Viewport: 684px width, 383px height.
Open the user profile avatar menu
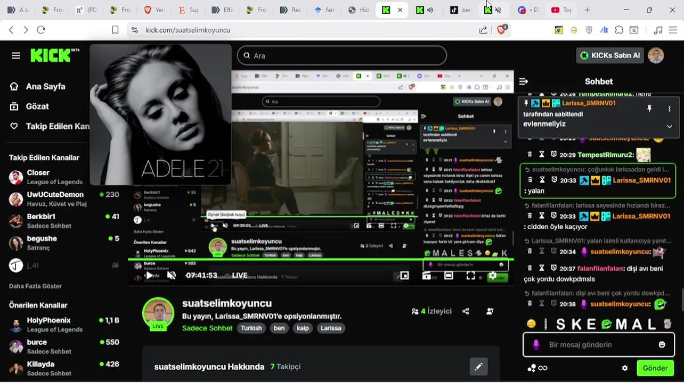pos(656,55)
